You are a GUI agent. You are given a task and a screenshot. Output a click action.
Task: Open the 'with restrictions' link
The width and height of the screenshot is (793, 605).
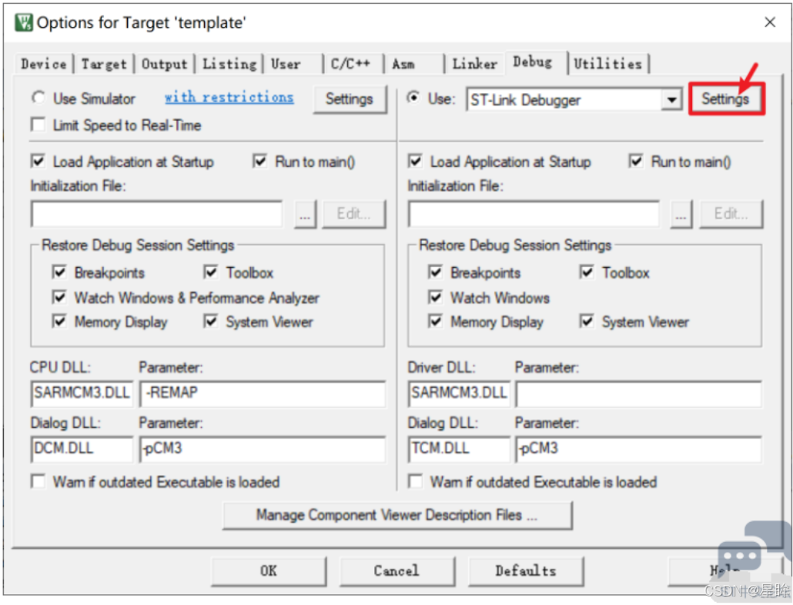point(229,97)
